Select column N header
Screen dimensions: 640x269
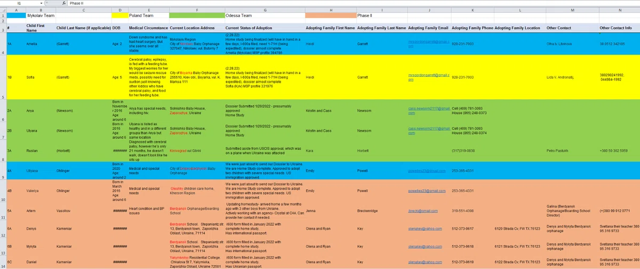[x=619, y=10]
